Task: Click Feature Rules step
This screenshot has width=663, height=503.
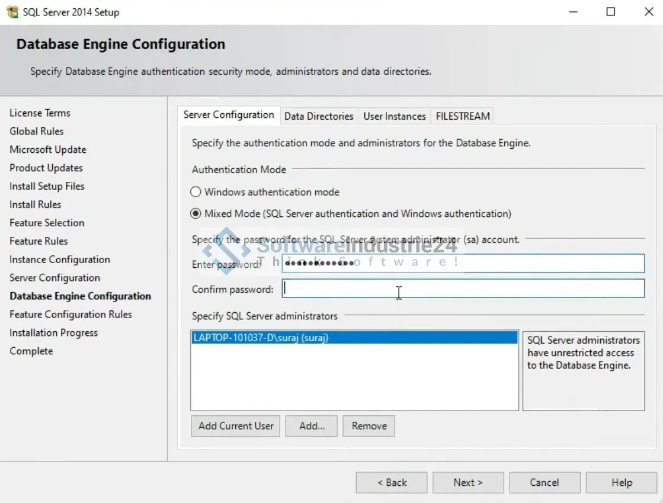Action: tap(39, 241)
